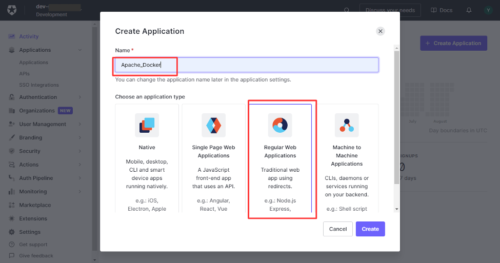The image size is (500, 263).
Task: Click the Create button in dialog
Action: click(x=370, y=229)
